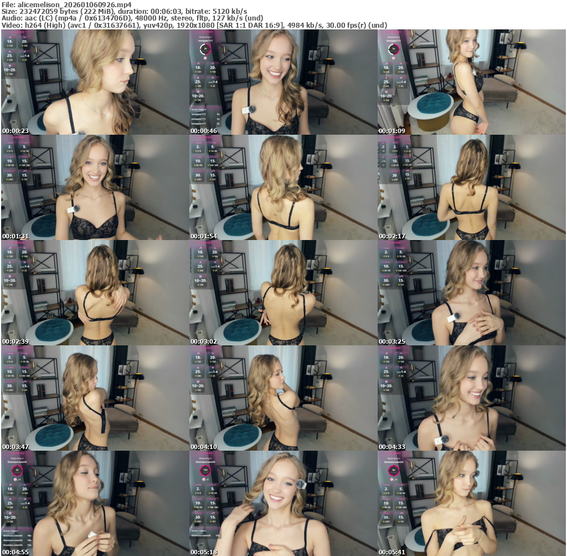The image size is (567, 556).
Task: Open the frame thumbnail at 00:03:47
Action: tap(95, 398)
